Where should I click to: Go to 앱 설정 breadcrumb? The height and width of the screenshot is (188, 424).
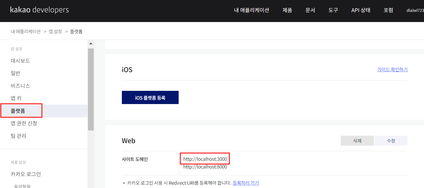55,31
